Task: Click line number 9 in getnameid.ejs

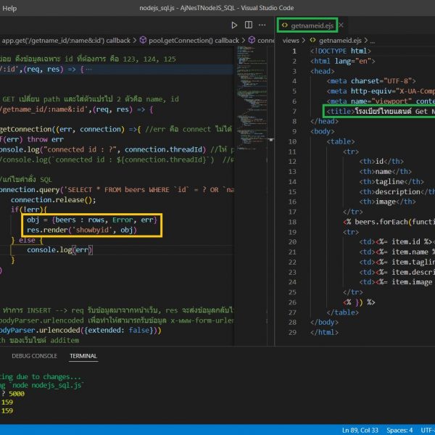Action: pyautogui.click(x=293, y=132)
